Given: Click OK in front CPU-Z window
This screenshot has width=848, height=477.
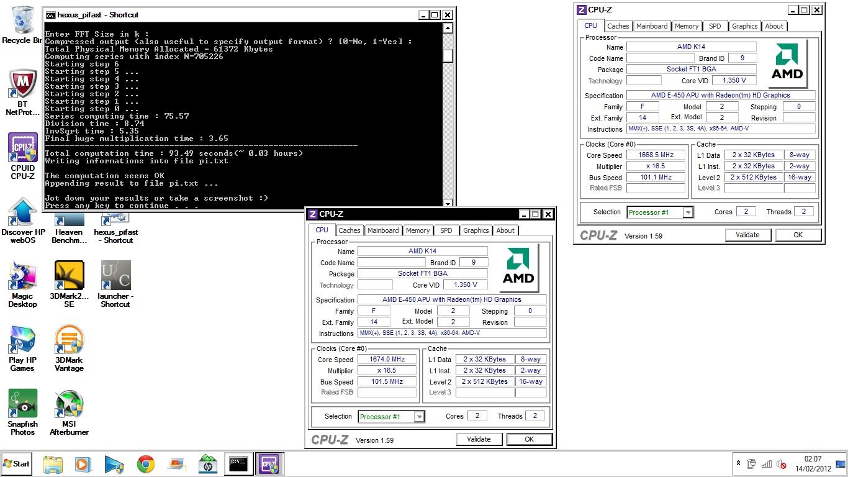Looking at the screenshot, I should point(529,439).
